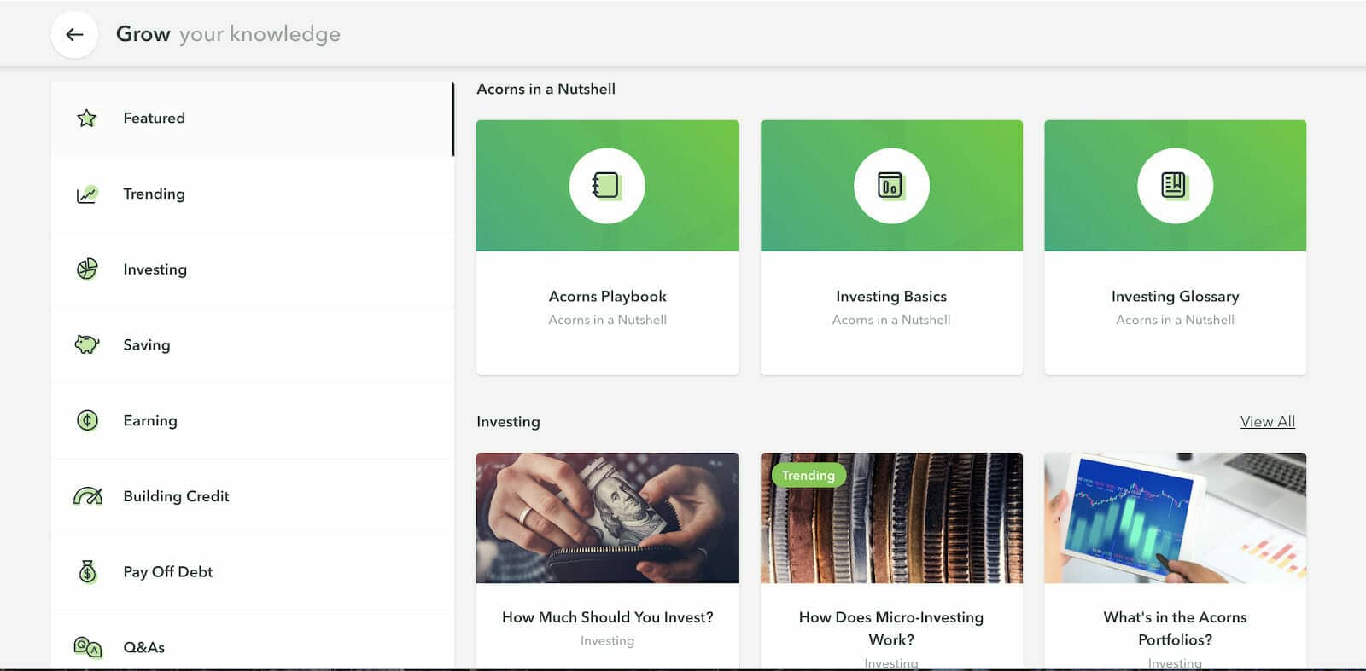Screen dimensions: 1366x671
Task: Click the Building Credit gauge icon
Action: [88, 496]
